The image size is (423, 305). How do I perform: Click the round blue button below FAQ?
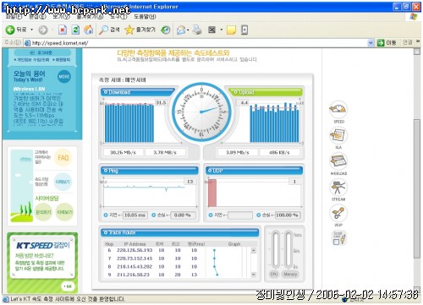tap(63, 182)
